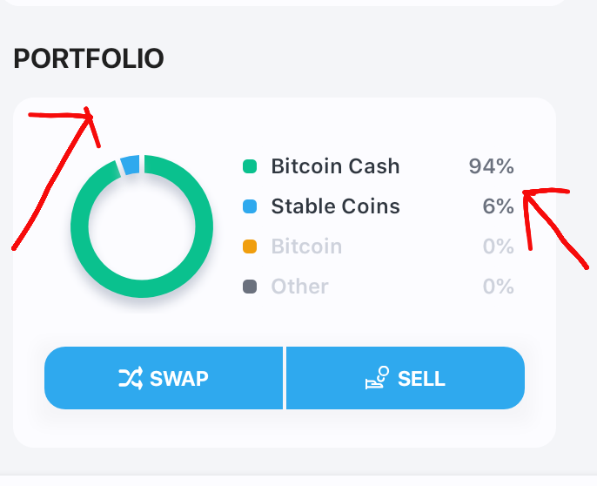Click the SWAP shuffle arrows icon
The width and height of the screenshot is (597, 486).
[131, 378]
